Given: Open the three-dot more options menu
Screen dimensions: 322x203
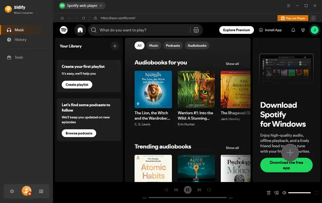Looking at the screenshot, I should coord(313,18).
